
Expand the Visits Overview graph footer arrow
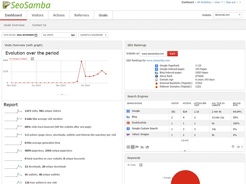tap(62, 95)
